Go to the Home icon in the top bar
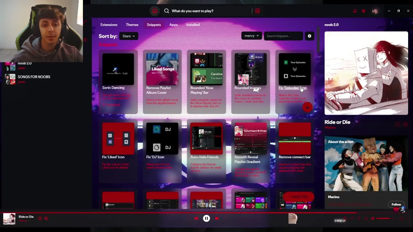The image size is (413, 232). coord(155,11)
